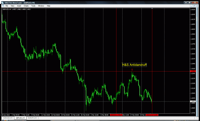Click the chart document icon beside File menu
This screenshot has height=121, width=200.
(x=3, y=6)
